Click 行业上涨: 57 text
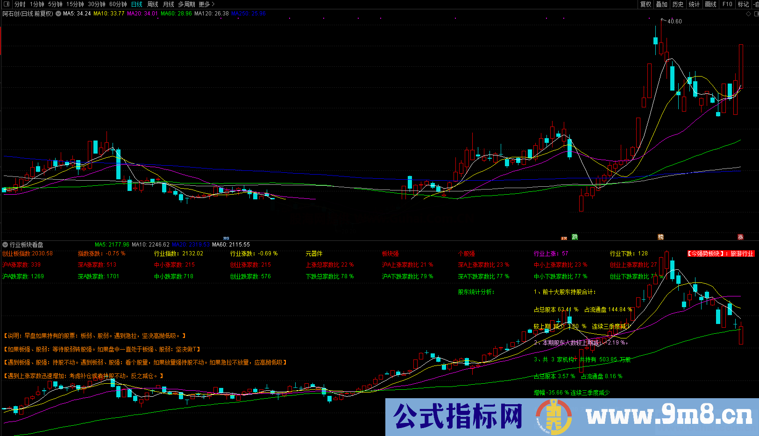Image resolution: width=759 pixels, height=436 pixels. (x=551, y=253)
